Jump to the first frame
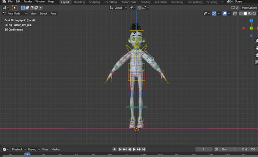258x157 pixels. (120, 149)
